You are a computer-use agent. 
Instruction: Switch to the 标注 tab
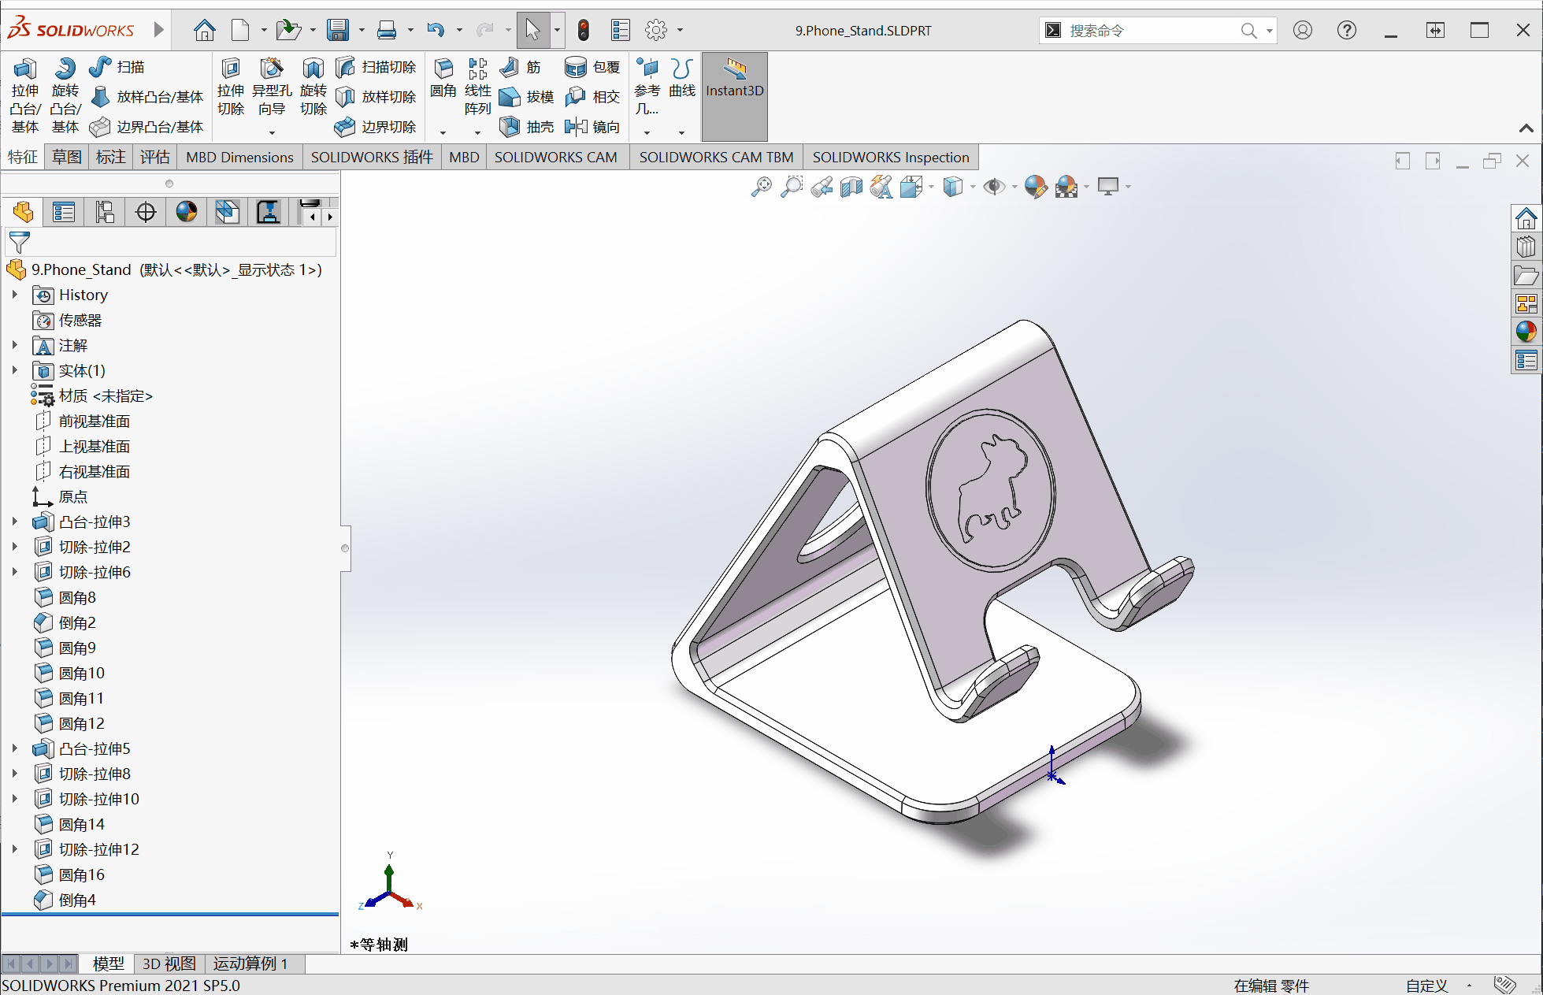111,157
